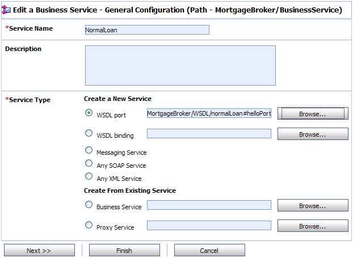Click the Business Service path field
Screen dimensions: 353x258
coord(209,205)
